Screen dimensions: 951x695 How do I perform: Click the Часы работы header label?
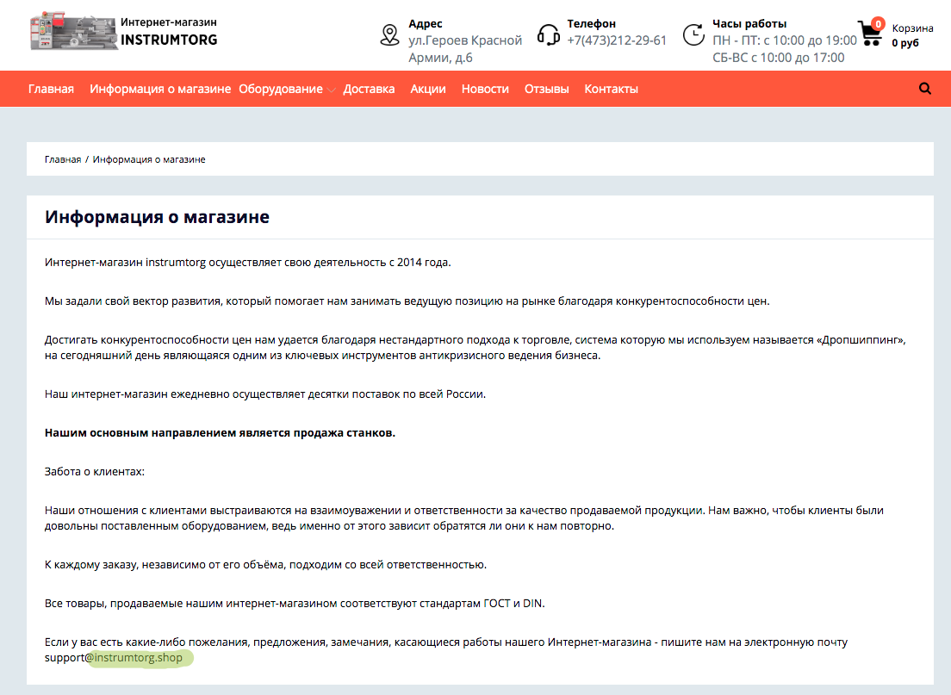point(749,23)
